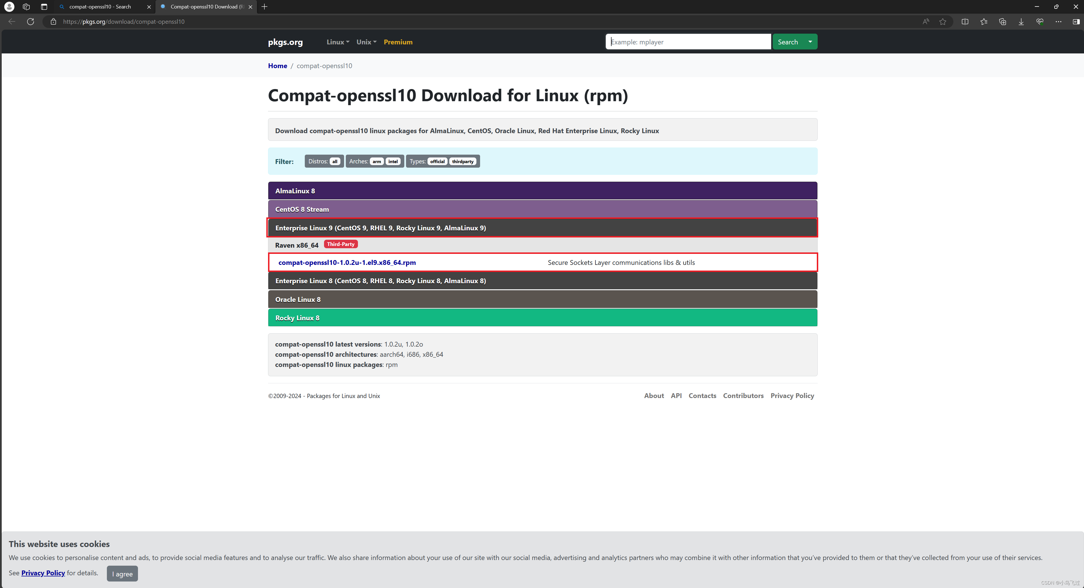Expand the Search options dropdown arrow
Screen dimensions: 1084x588
pyautogui.click(x=810, y=42)
